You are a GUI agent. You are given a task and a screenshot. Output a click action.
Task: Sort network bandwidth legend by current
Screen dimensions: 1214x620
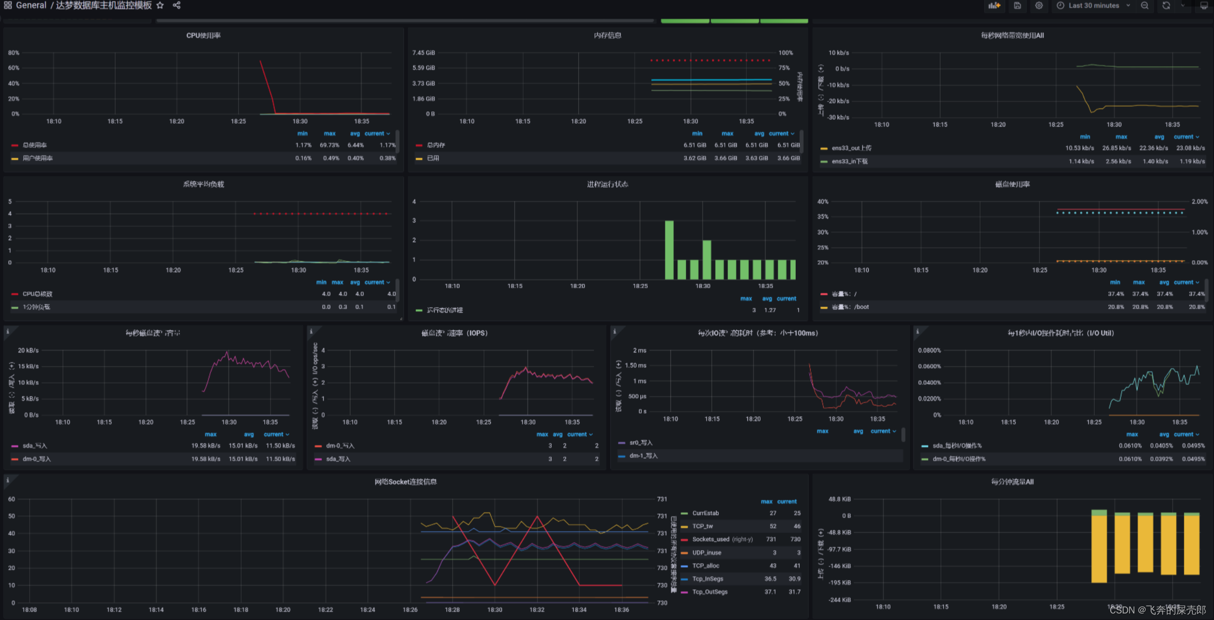(1186, 137)
